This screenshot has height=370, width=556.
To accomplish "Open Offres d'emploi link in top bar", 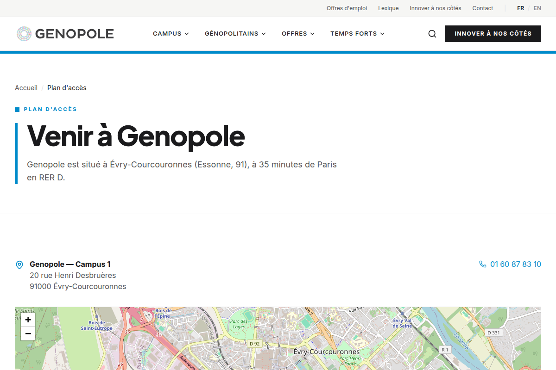I will tap(347, 8).
